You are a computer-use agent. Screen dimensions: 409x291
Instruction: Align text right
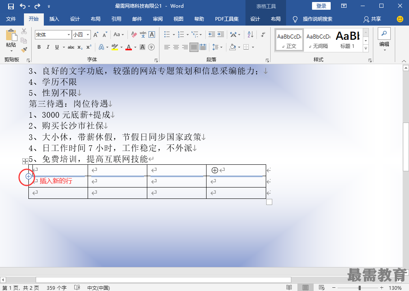tap(185, 47)
